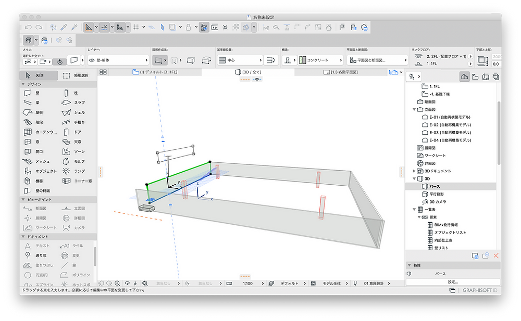Collapse the デザイン toolbox section

coord(23,84)
